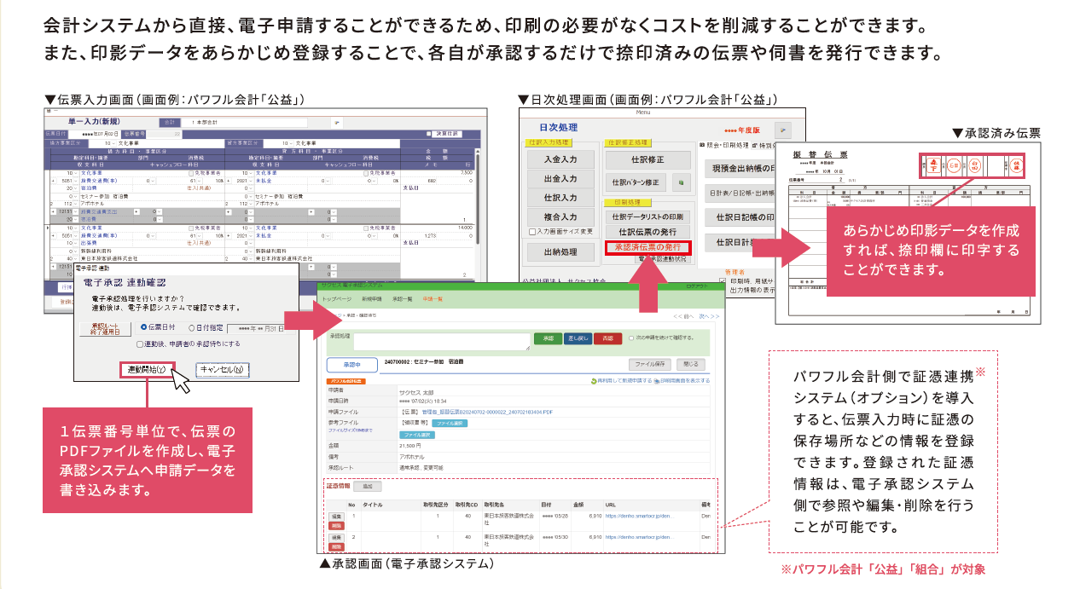Click the date input field in the 連動確認 dialog

[x=258, y=327]
